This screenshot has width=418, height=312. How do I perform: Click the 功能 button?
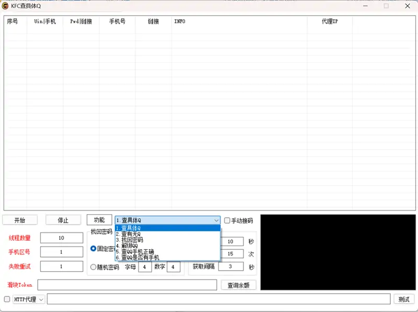pos(99,220)
